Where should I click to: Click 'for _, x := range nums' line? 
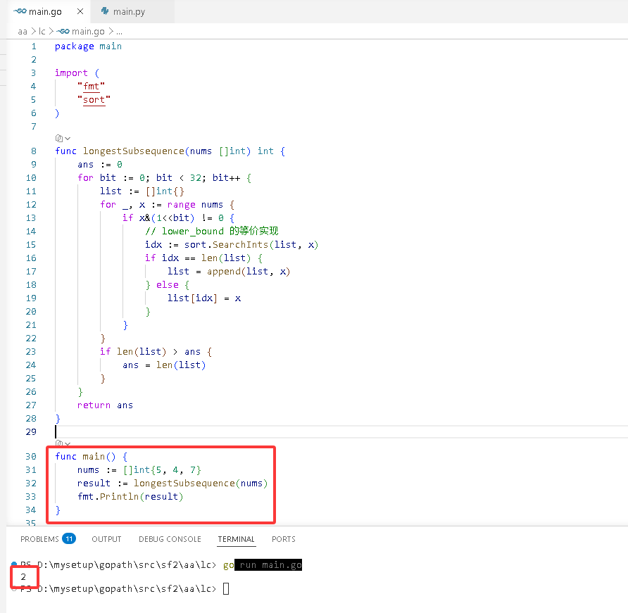(x=167, y=205)
